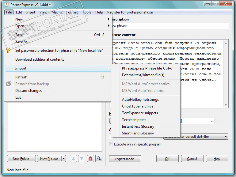This screenshot has width=236, height=177.
Task: Click phrase content scrollbar down arrow
Action: [226, 105]
